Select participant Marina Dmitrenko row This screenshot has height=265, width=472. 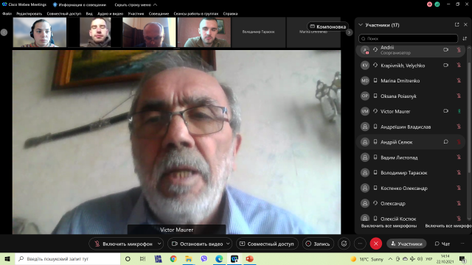(x=411, y=80)
